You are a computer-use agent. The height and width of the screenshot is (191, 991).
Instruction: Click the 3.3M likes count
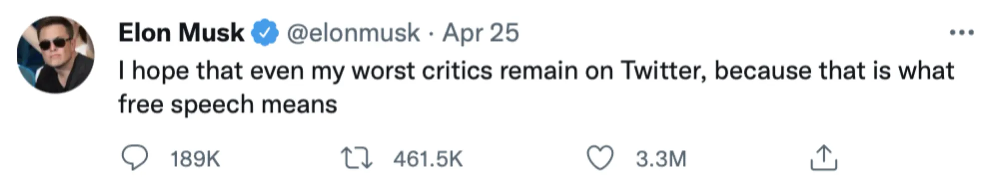(x=661, y=159)
